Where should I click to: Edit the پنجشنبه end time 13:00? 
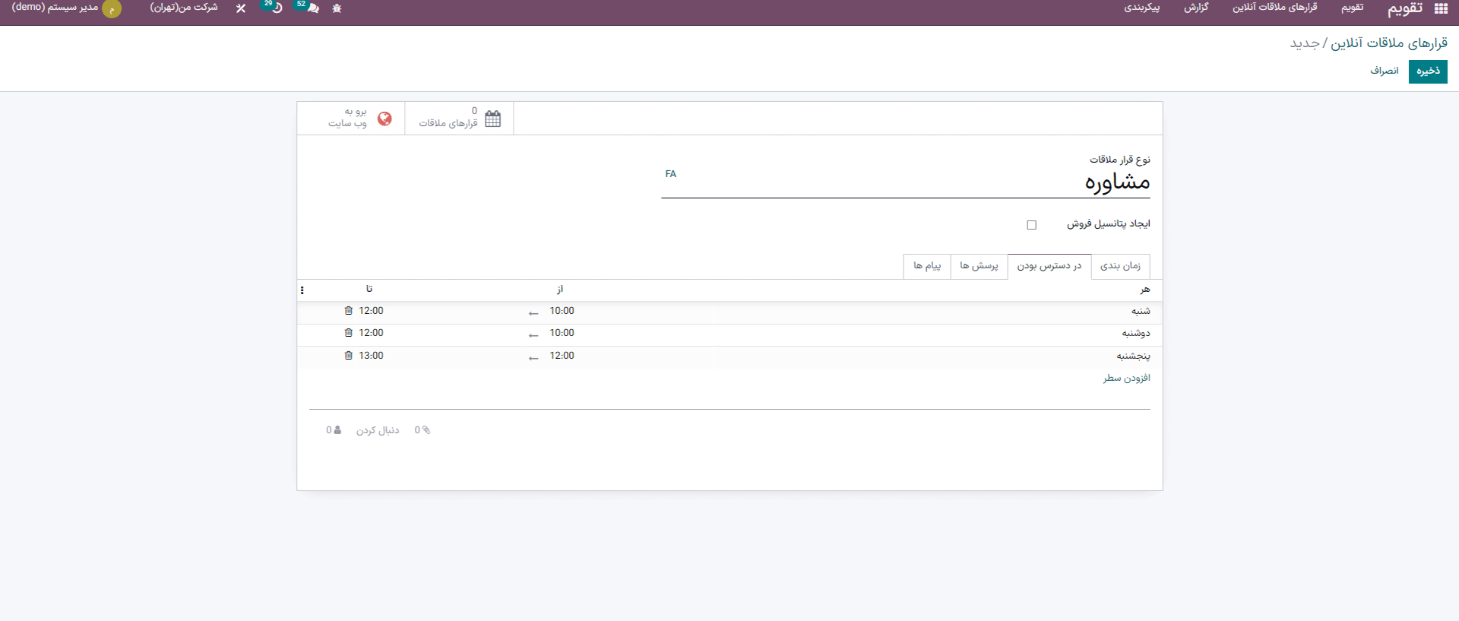click(x=371, y=356)
